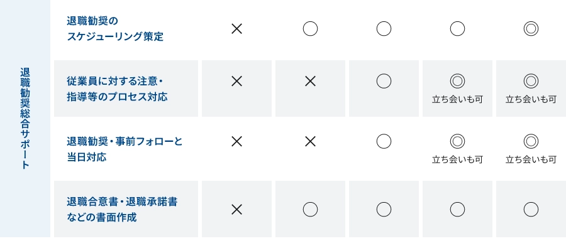The height and width of the screenshot is (241, 566).
Task: Click the X mark in 退職勧奨のスケジューリング策定 row
Action: pos(236,29)
